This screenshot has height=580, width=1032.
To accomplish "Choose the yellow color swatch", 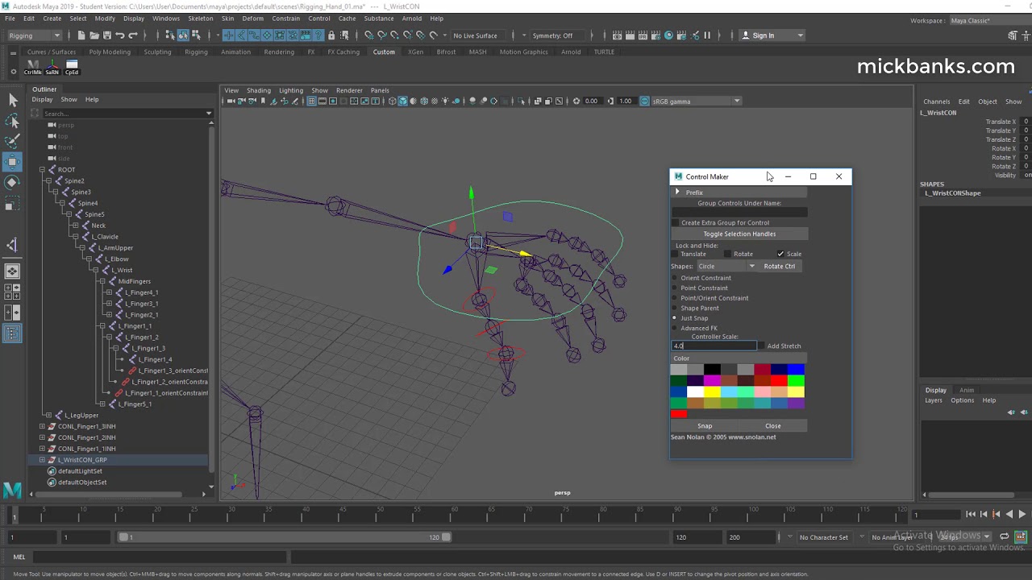I will pyautogui.click(x=712, y=392).
